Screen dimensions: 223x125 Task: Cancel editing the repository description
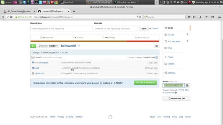click(x=155, y=28)
